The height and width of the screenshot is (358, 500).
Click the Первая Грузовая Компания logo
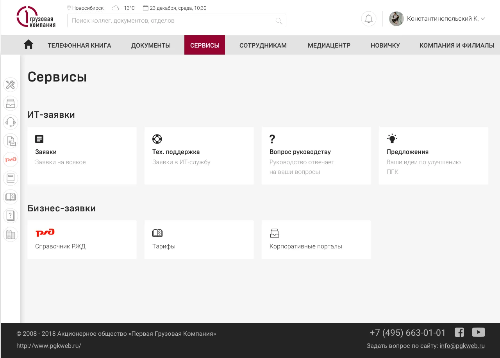click(36, 17)
